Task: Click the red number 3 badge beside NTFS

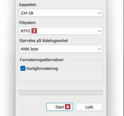Action: click(34, 31)
